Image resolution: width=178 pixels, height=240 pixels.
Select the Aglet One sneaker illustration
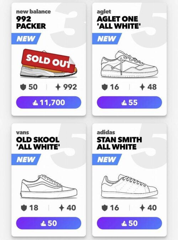click(129, 64)
